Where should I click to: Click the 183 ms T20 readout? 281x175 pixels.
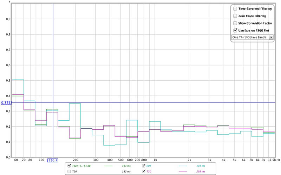point(126,171)
